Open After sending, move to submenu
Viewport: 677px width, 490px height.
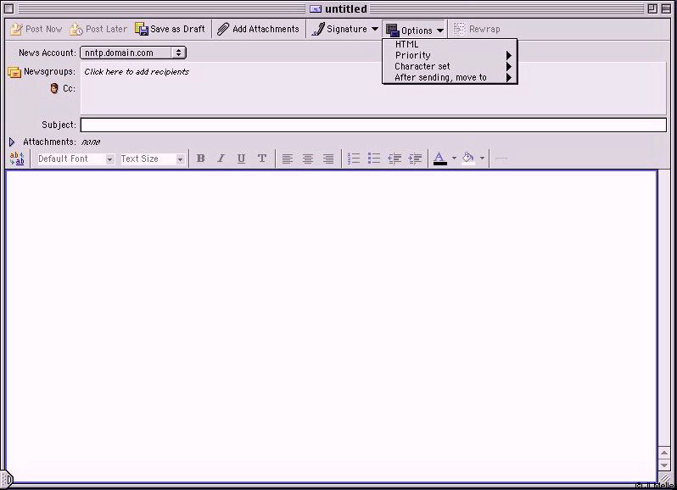pos(450,78)
